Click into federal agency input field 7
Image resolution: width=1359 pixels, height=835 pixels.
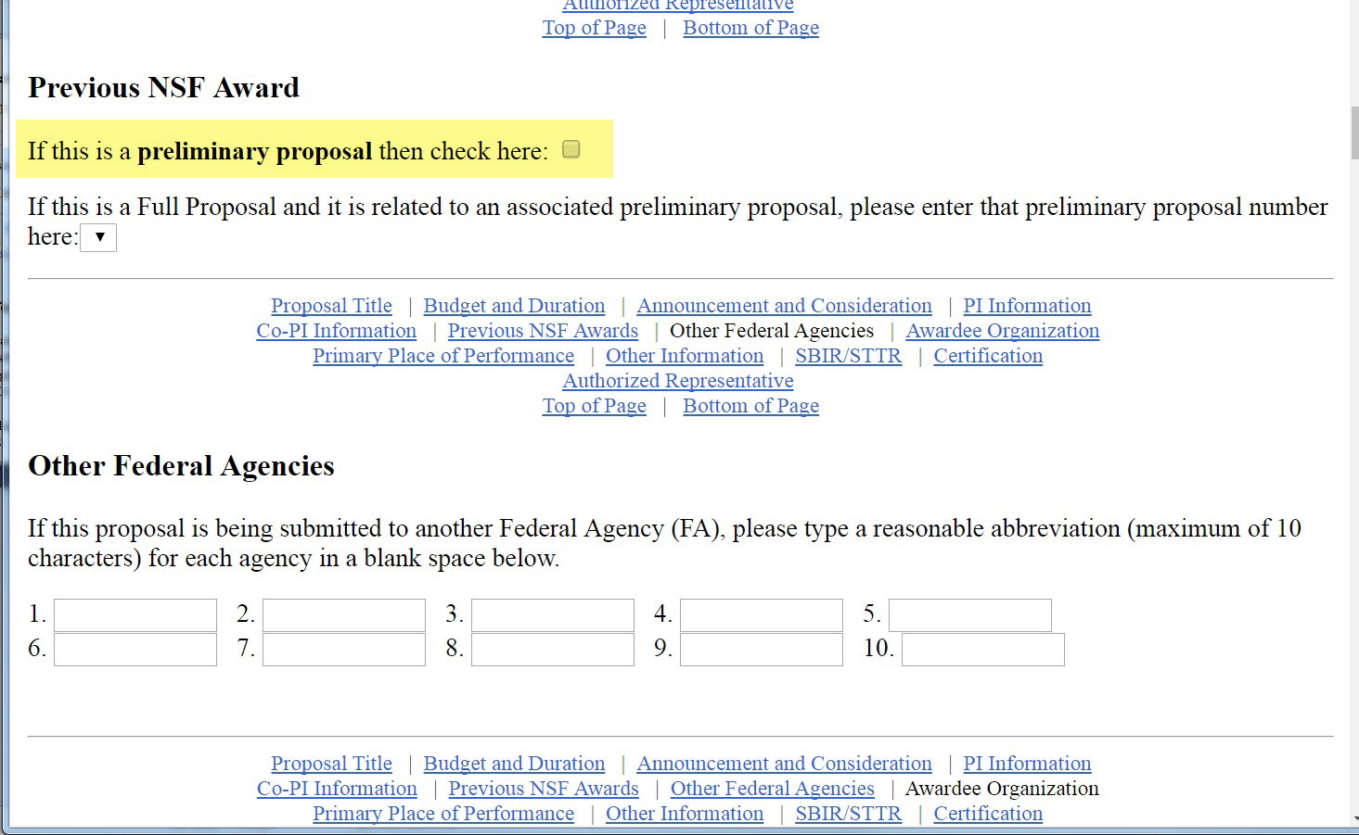343,650
